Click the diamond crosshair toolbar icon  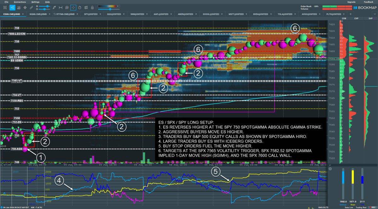(25, 8)
